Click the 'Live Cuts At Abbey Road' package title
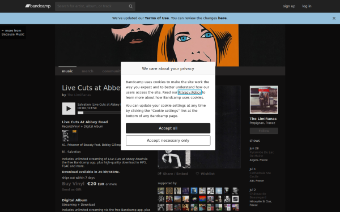The width and height of the screenshot is (340, 212). click(x=85, y=122)
